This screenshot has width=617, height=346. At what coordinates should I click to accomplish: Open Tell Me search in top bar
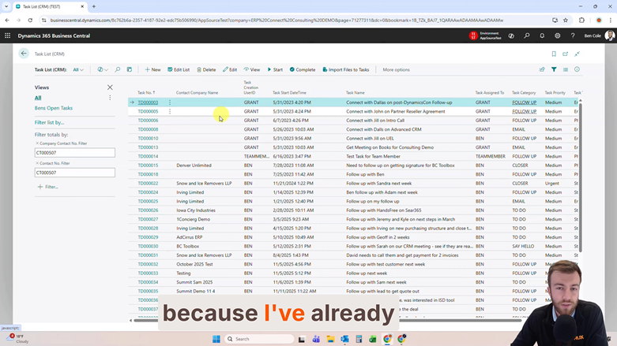pos(526,35)
